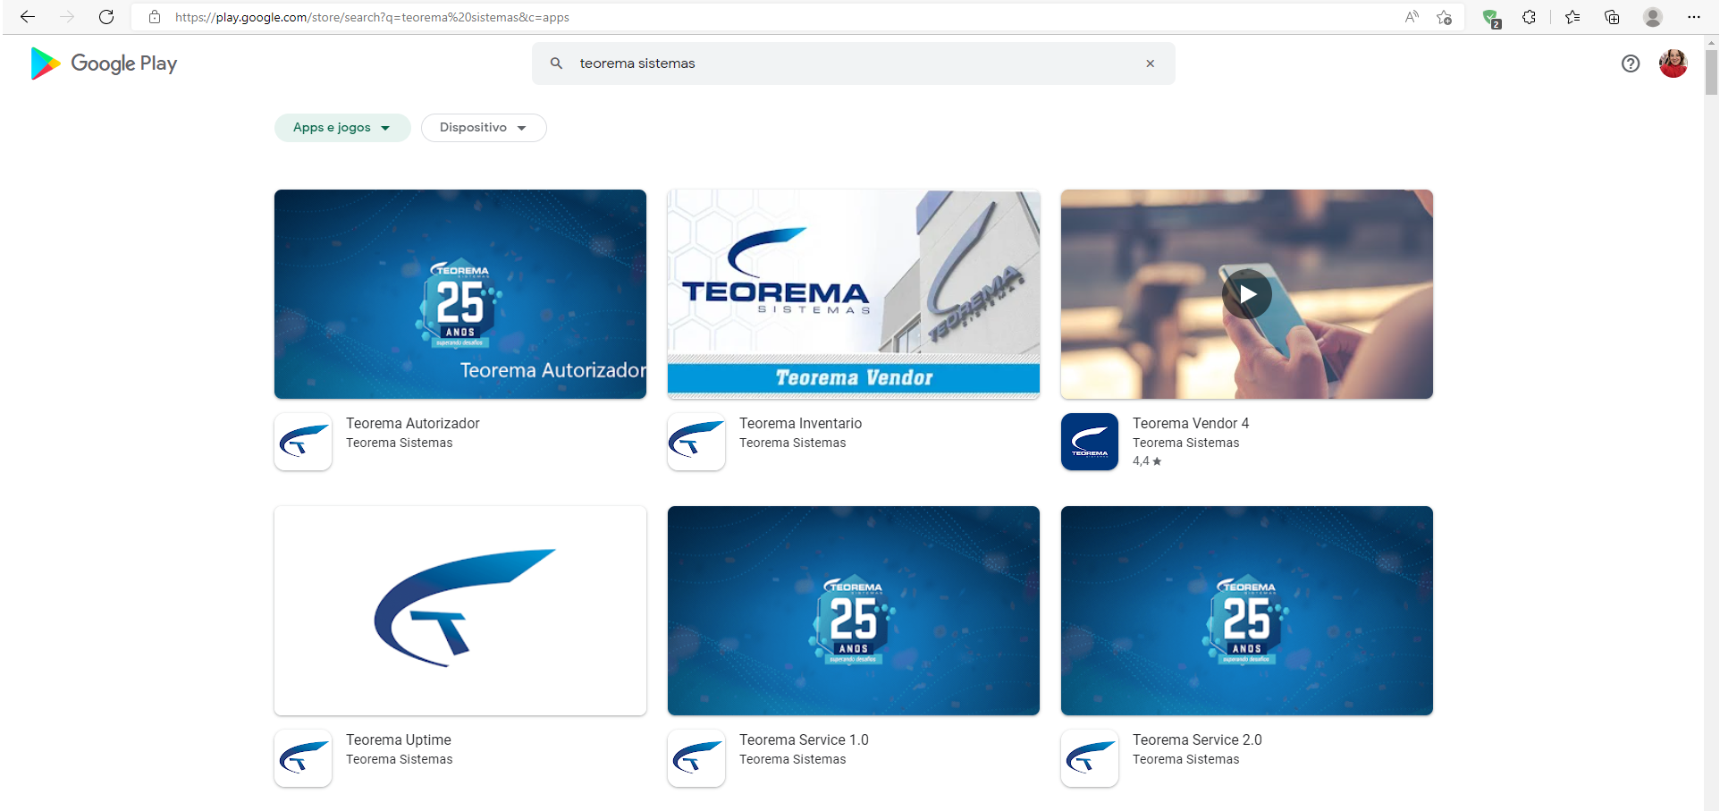
Task: Open Google Play help icon
Action: (1631, 63)
